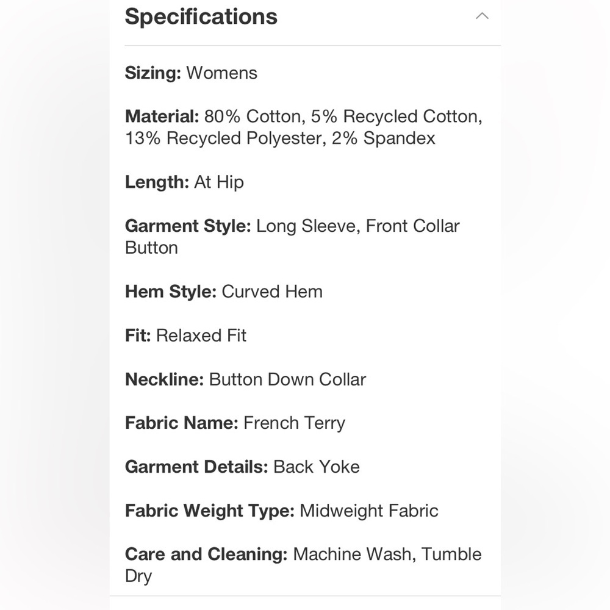Viewport: 610px width, 610px height.
Task: Click the Long Sleeve, Front Collar text
Action: pyautogui.click(x=358, y=226)
